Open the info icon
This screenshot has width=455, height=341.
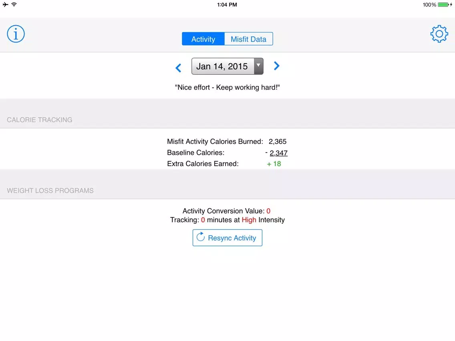pos(16,34)
